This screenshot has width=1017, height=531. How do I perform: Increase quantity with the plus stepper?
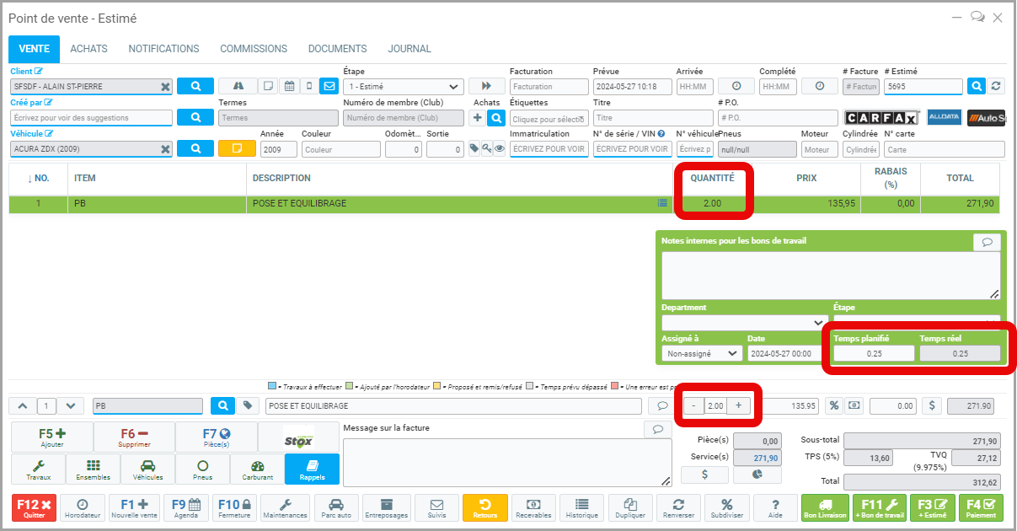tap(738, 405)
